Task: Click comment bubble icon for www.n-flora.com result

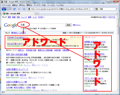Action: click(x=38, y=78)
